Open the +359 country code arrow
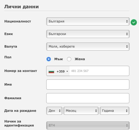The image size is (139, 130). coord(67,71)
